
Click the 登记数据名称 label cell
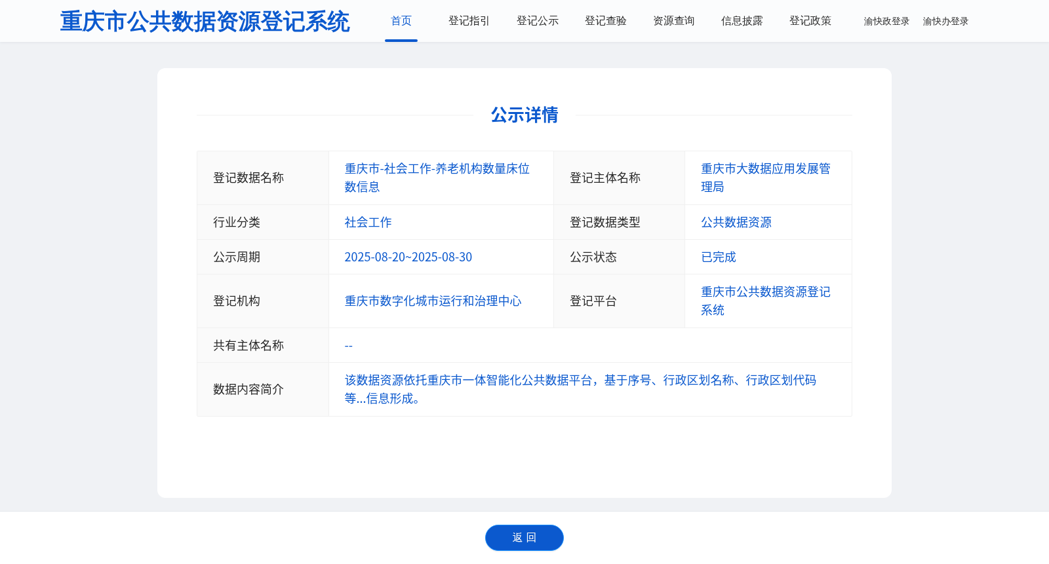(263, 178)
